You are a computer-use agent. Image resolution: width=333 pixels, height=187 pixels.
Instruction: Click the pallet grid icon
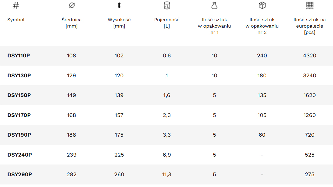(310, 5)
